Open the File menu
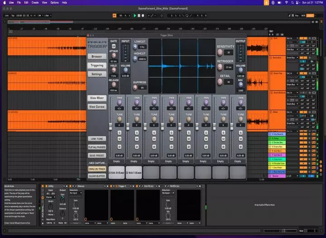 click(19, 3)
